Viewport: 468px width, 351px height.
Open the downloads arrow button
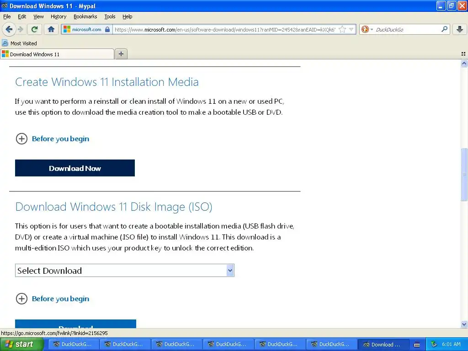(x=460, y=29)
